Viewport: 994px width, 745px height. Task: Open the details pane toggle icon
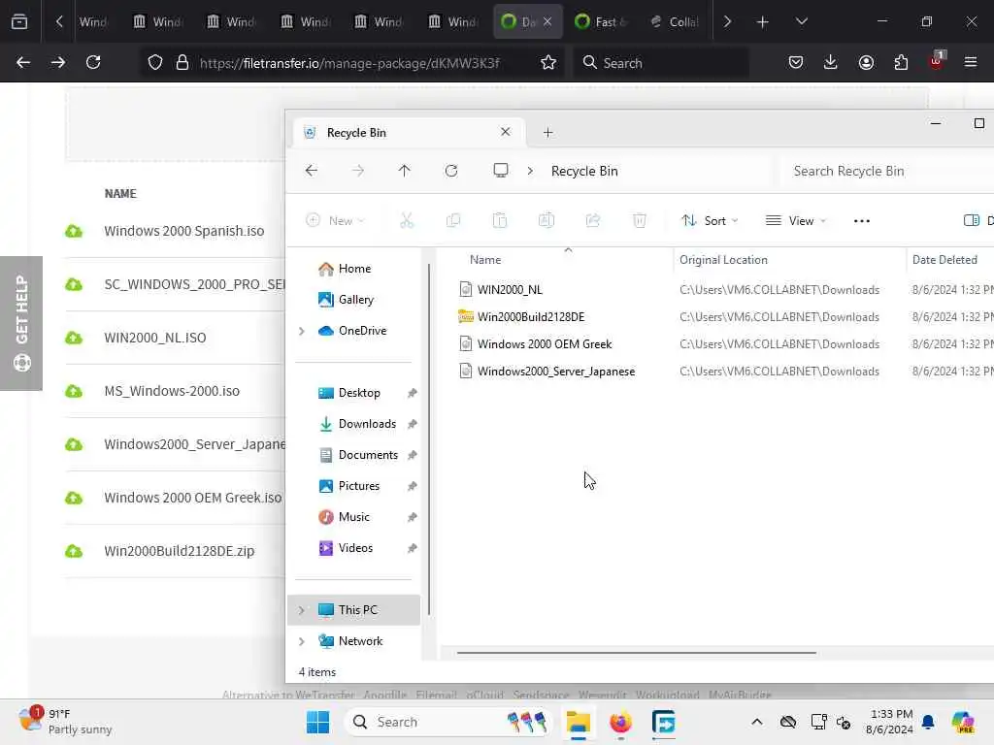971,220
